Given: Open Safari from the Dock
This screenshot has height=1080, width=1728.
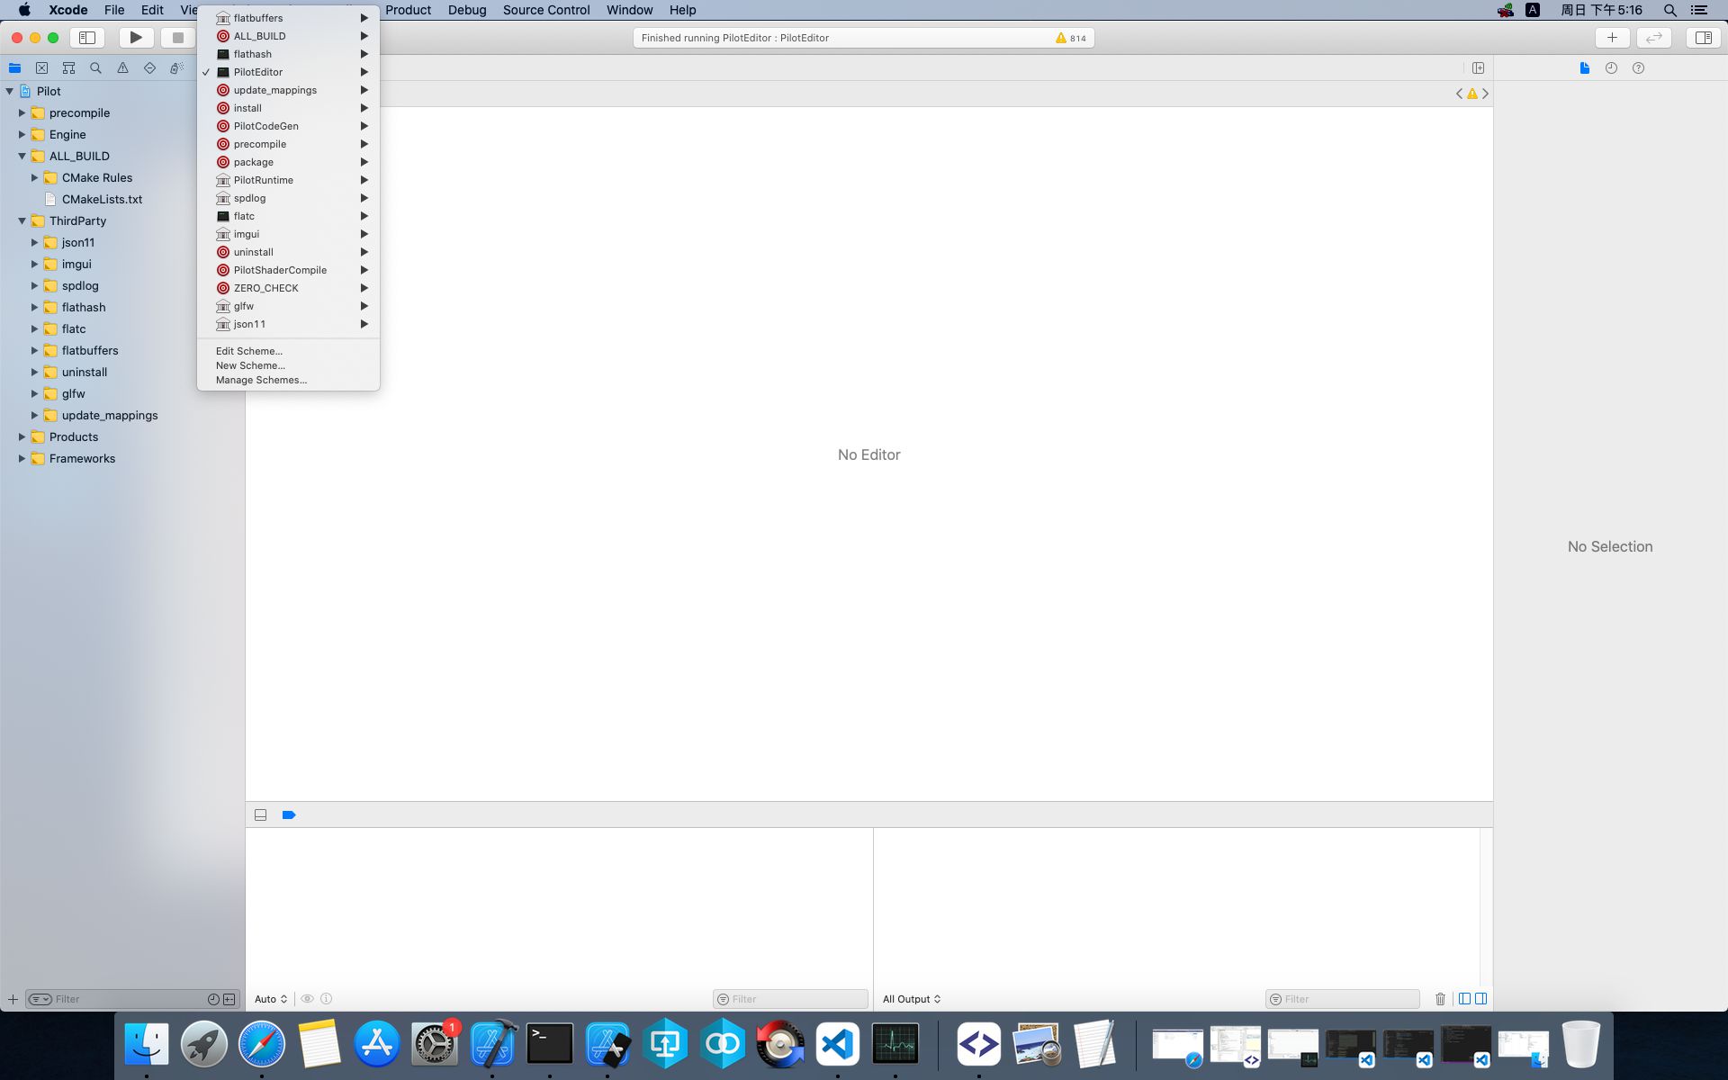Looking at the screenshot, I should [x=262, y=1044].
